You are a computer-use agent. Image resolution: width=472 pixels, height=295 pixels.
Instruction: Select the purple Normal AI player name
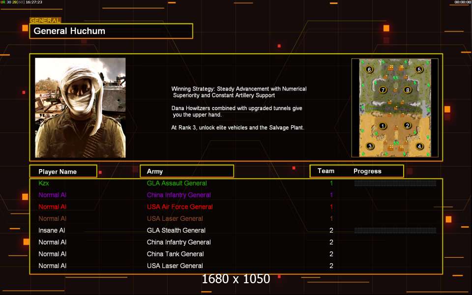(x=53, y=195)
